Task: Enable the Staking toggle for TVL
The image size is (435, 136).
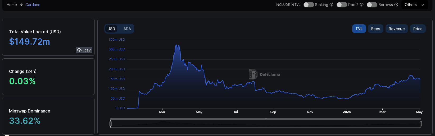Action: coord(309,5)
